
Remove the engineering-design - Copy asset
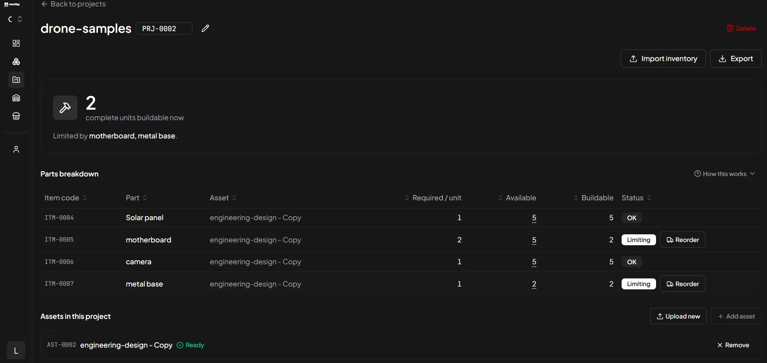pyautogui.click(x=733, y=345)
